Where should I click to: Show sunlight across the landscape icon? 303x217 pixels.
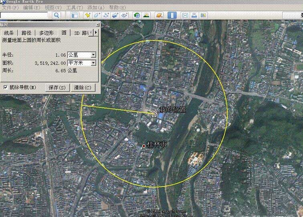click(x=146, y=15)
